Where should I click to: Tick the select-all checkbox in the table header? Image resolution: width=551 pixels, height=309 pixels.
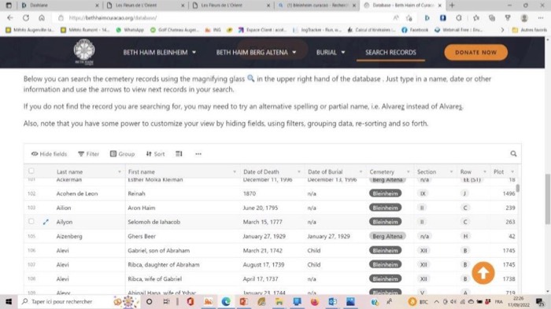(31, 171)
